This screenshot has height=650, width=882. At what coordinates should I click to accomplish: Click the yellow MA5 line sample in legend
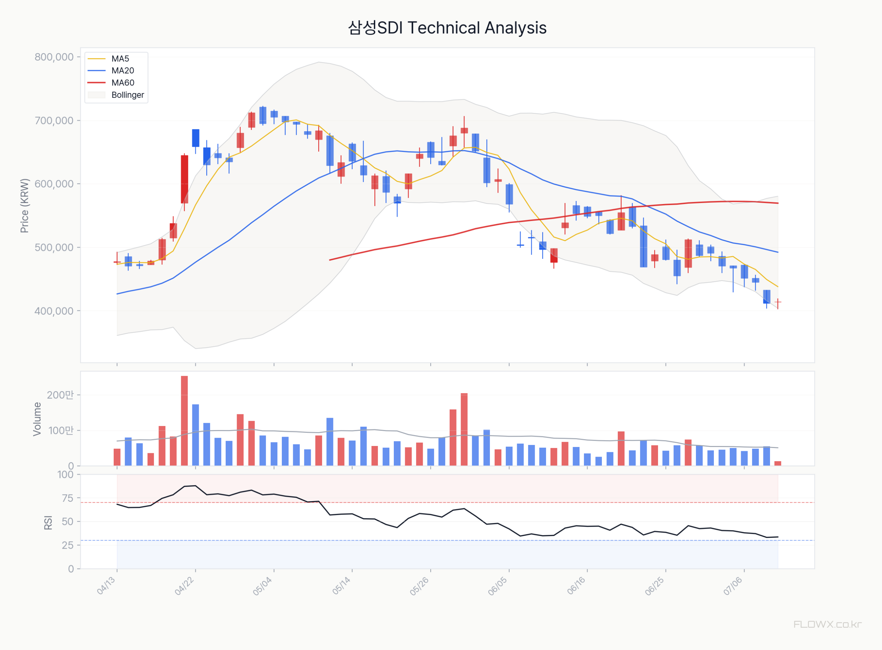[x=96, y=59]
